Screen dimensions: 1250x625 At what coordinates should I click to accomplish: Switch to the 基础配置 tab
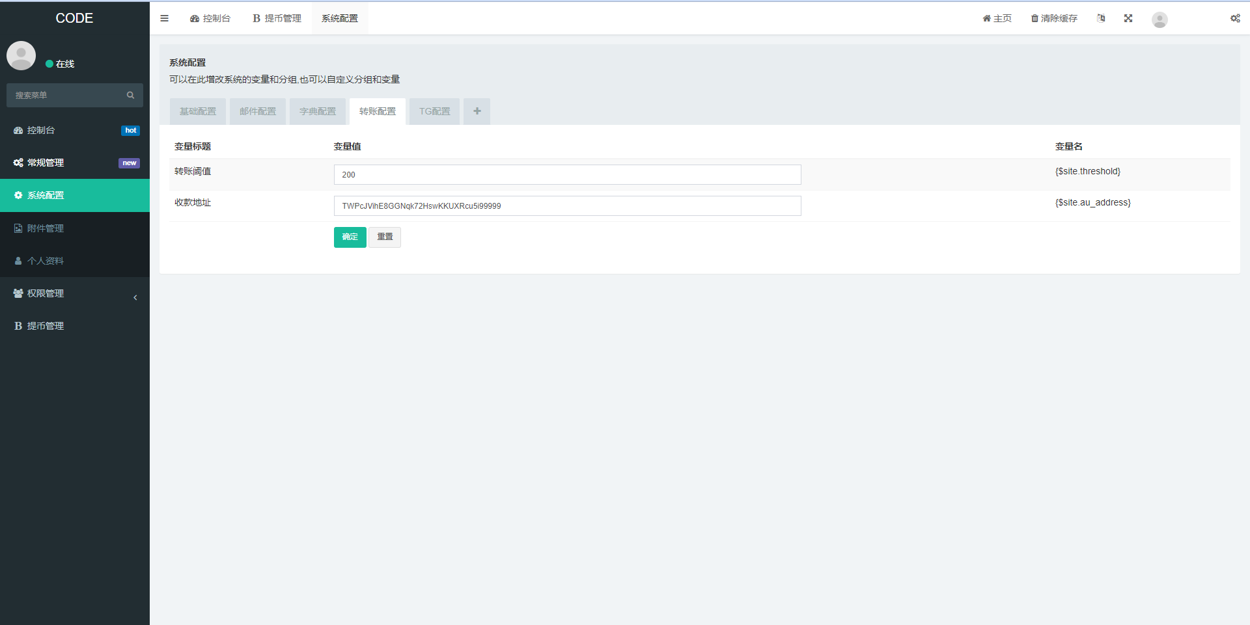tap(198, 111)
